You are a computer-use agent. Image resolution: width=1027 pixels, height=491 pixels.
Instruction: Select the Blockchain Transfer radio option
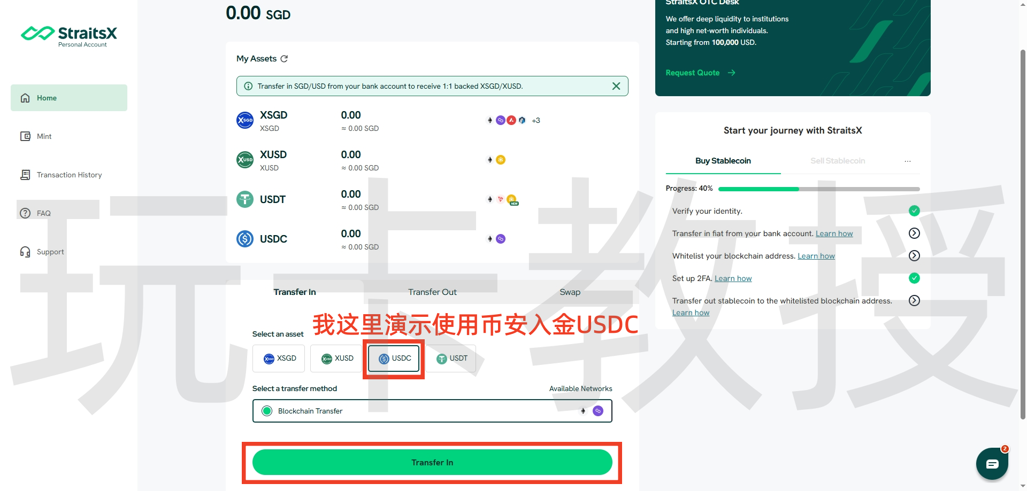point(267,411)
